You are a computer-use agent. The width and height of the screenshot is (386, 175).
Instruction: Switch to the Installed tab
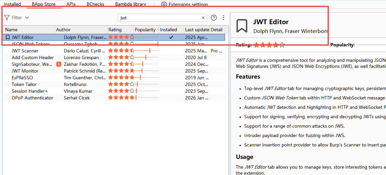[x=12, y=4]
